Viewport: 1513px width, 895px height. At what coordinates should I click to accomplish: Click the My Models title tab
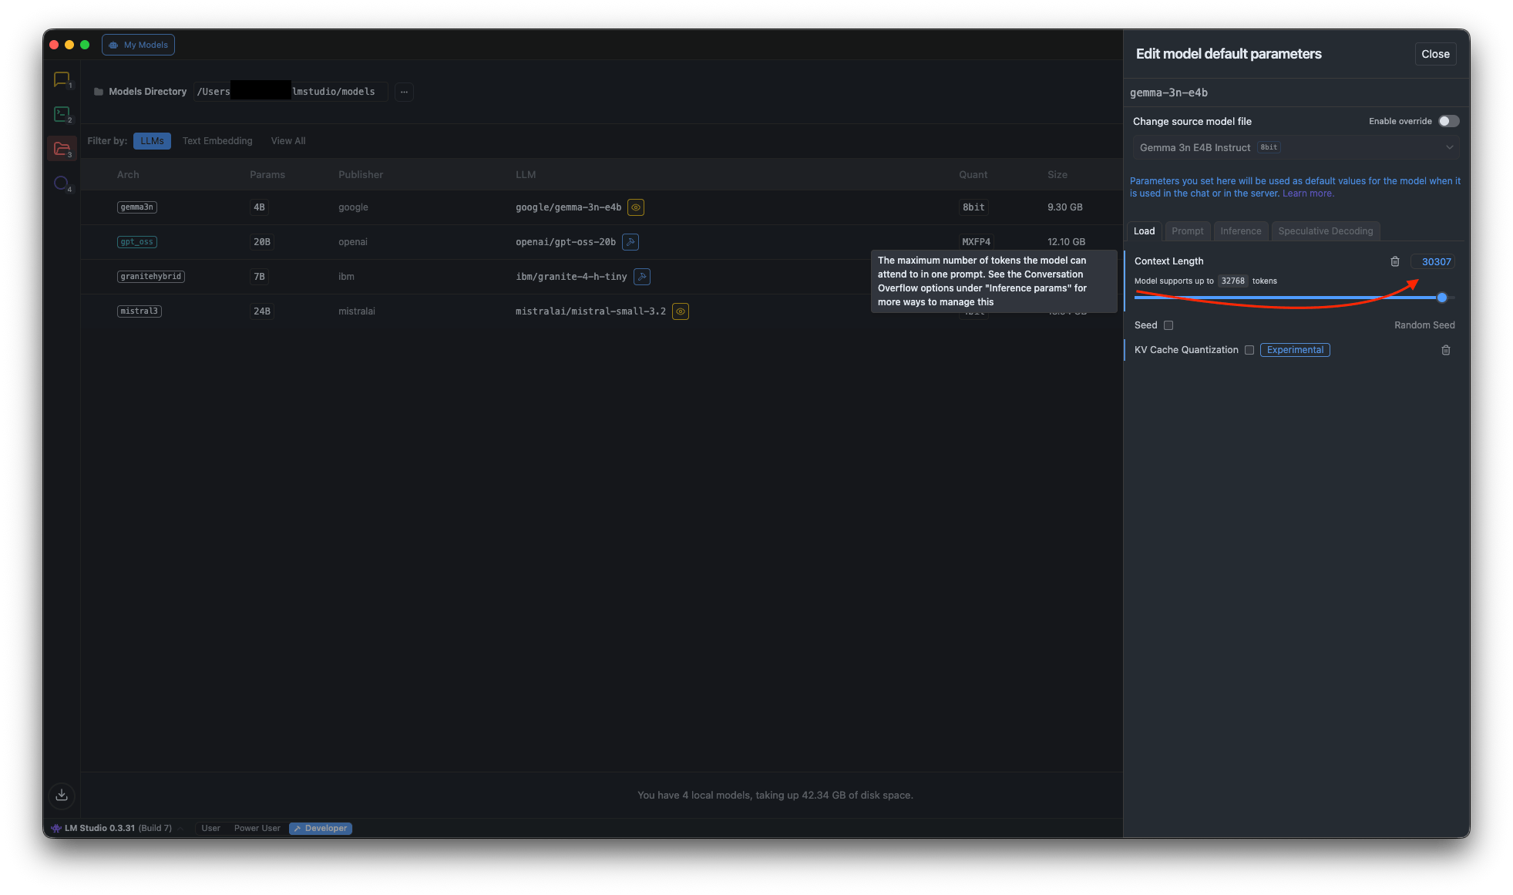tap(139, 45)
